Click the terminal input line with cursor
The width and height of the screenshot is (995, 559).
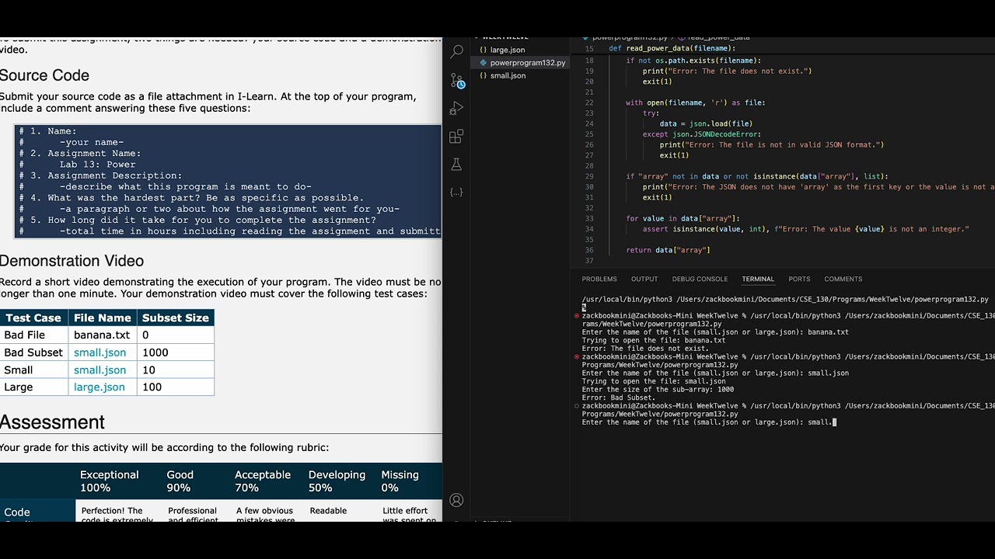tap(709, 422)
